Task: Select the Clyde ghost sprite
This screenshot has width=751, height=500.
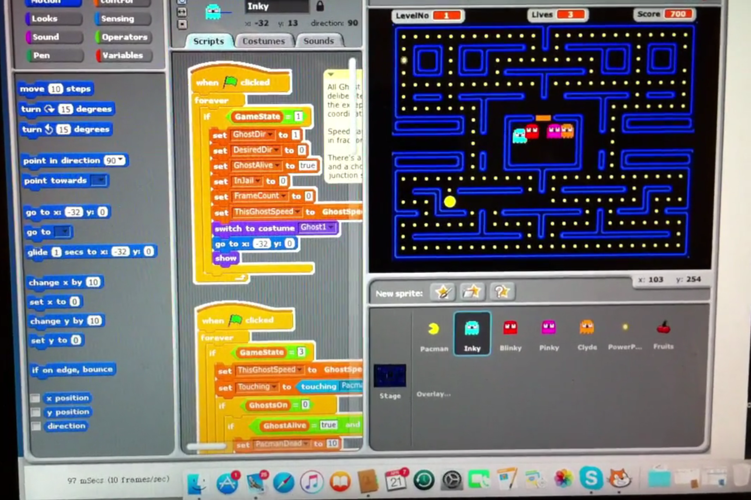Action: tap(587, 335)
